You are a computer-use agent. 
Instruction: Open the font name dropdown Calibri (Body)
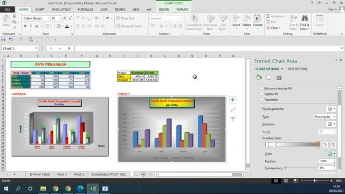[x=49, y=18]
